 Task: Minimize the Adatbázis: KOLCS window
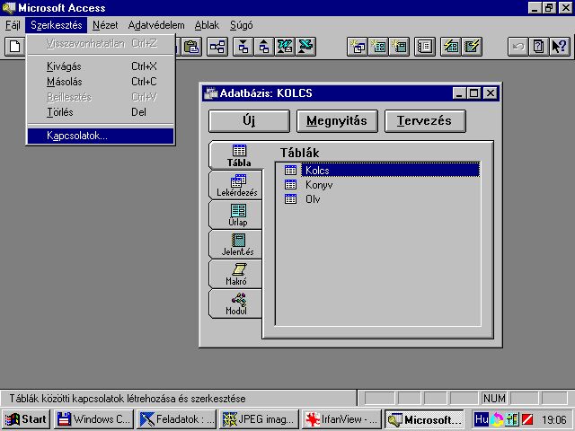point(458,93)
